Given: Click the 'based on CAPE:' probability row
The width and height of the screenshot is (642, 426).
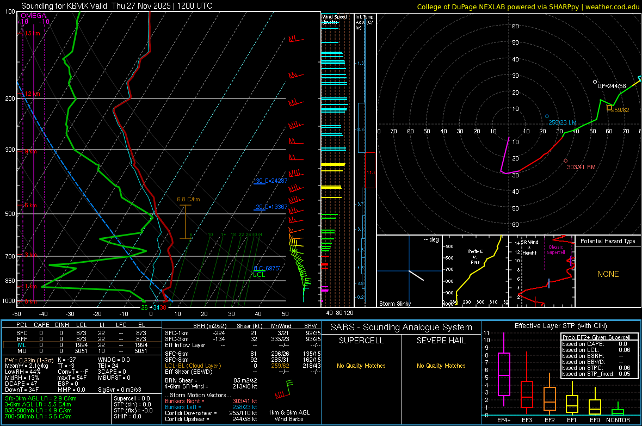Looking at the screenshot, I should pyautogui.click(x=596, y=344).
